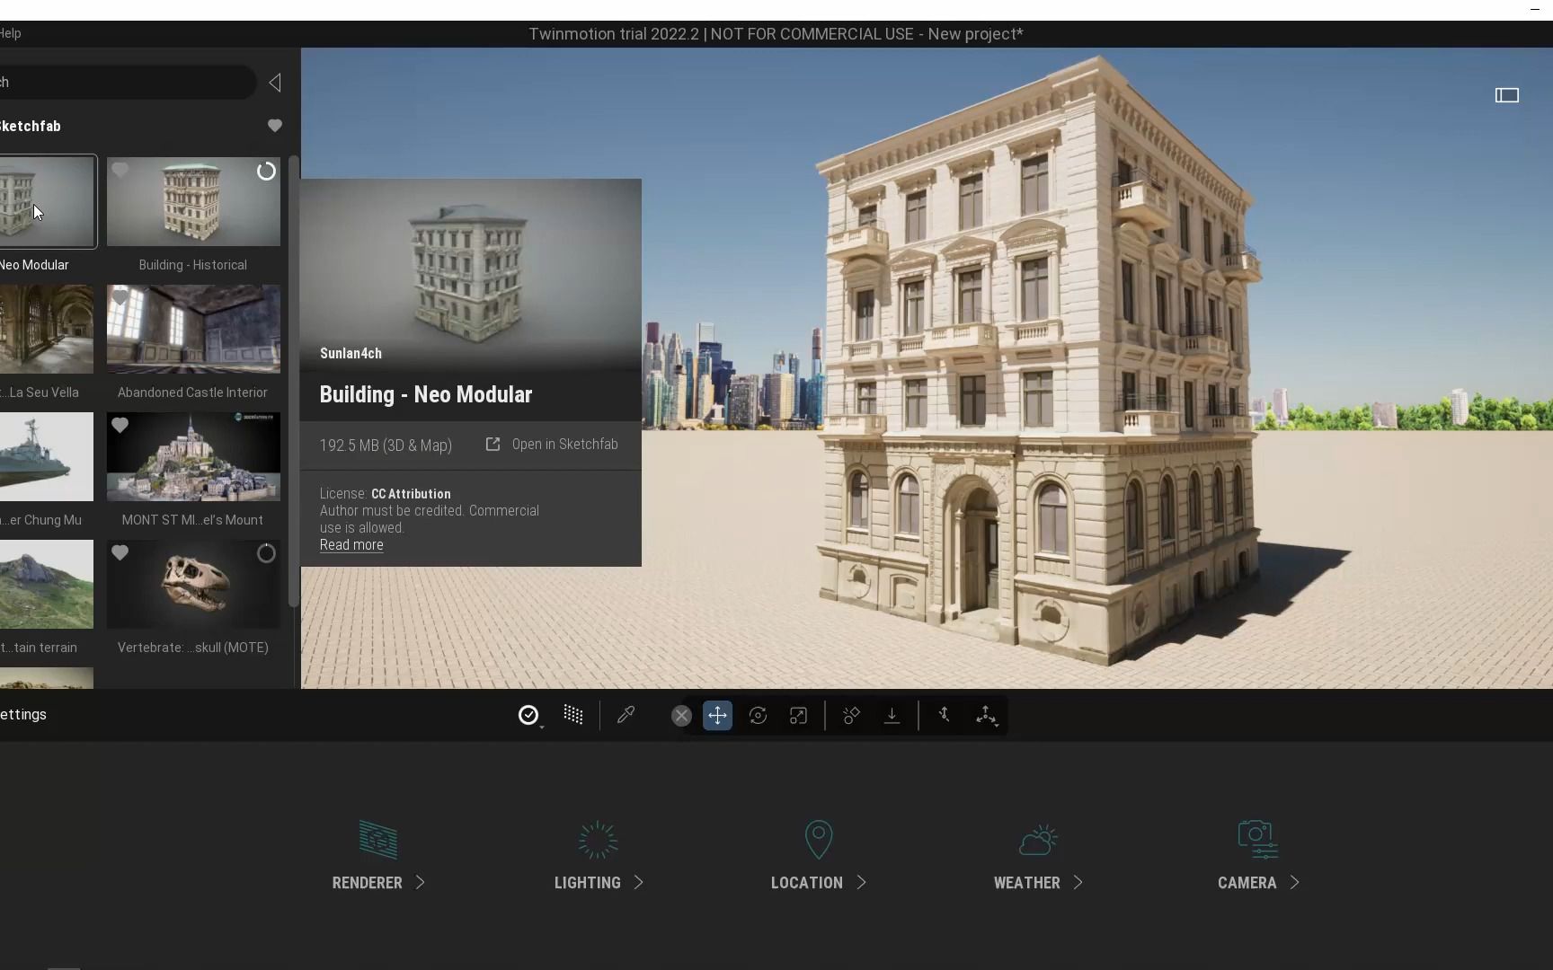Click the drop-to-ground icon

(x=891, y=715)
